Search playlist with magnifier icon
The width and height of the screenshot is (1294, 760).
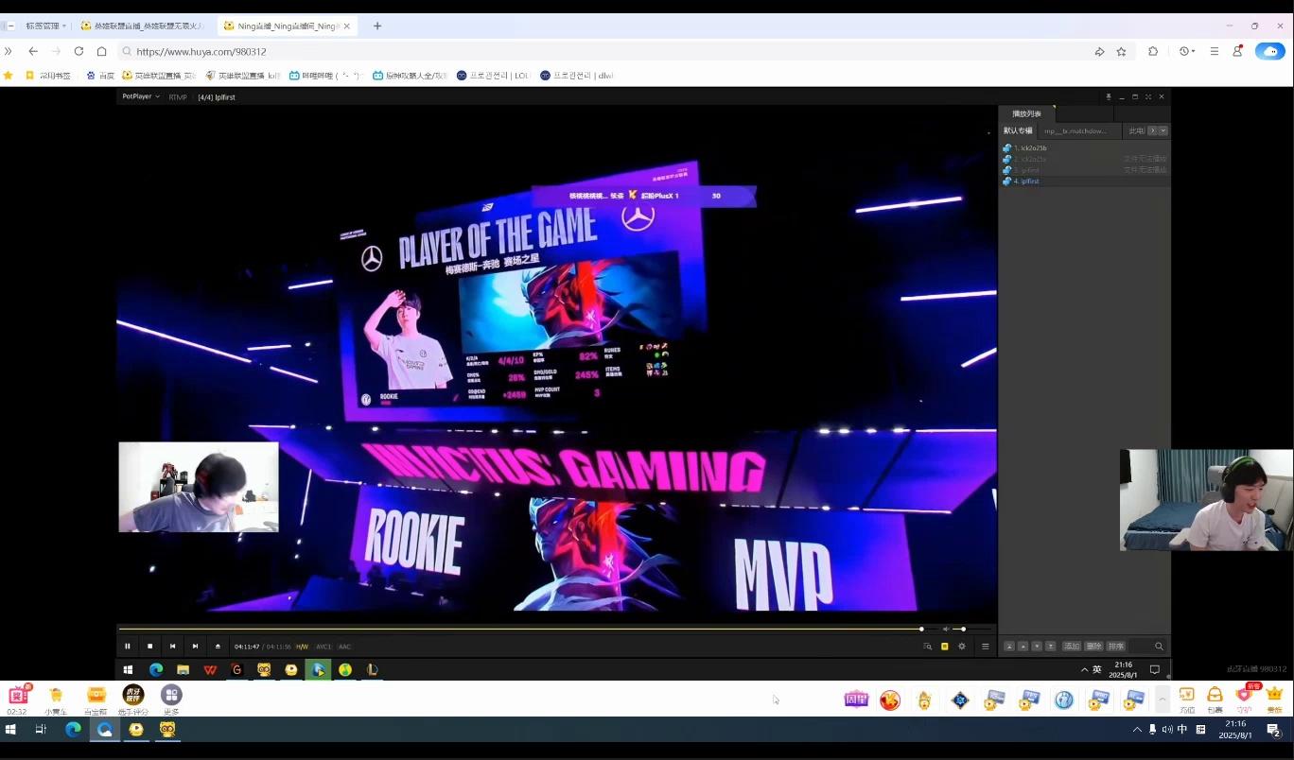[1159, 647]
